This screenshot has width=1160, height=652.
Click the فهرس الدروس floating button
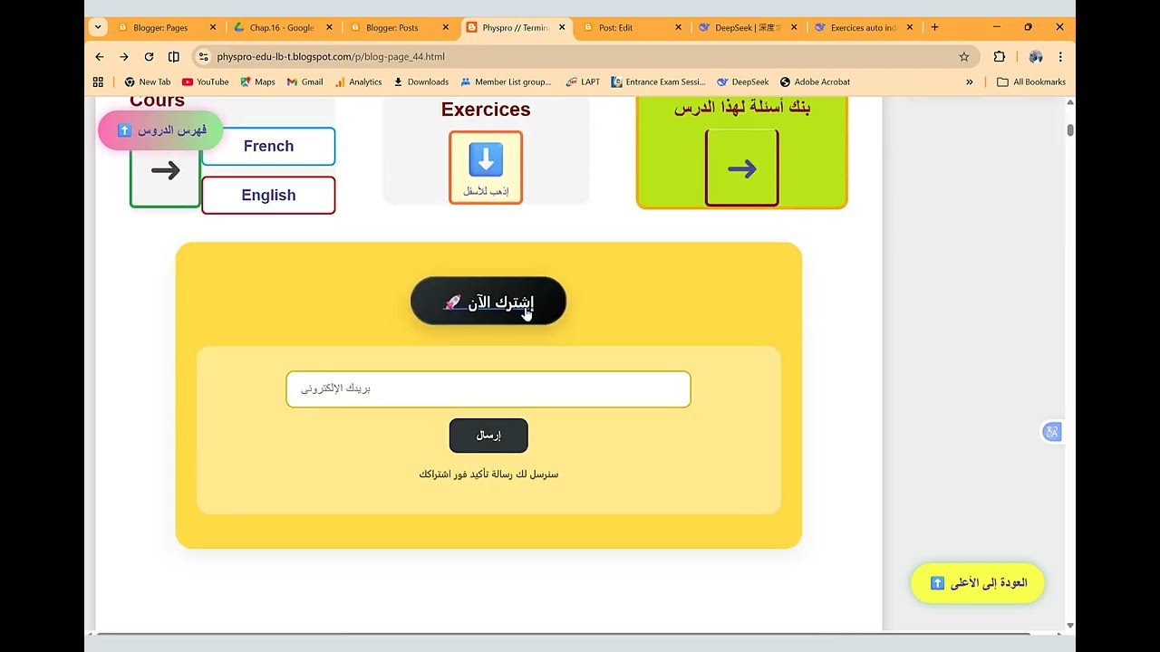(x=161, y=130)
